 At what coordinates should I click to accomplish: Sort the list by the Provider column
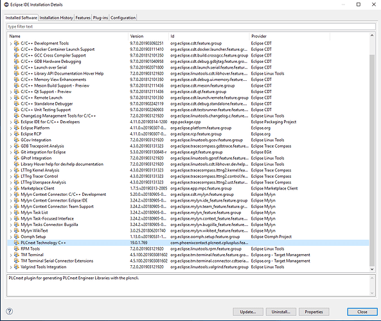click(290, 36)
